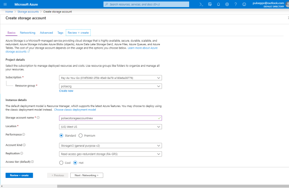The image size is (289, 188).
Task: Open the Location dropdown
Action: [110, 127]
